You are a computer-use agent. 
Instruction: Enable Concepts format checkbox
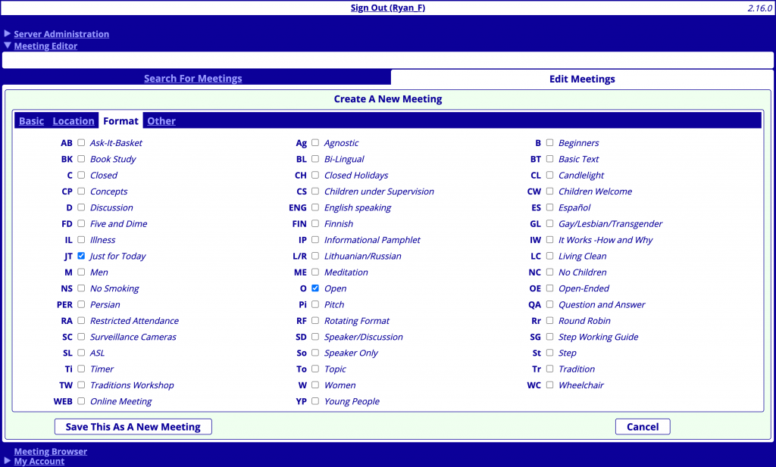point(81,191)
